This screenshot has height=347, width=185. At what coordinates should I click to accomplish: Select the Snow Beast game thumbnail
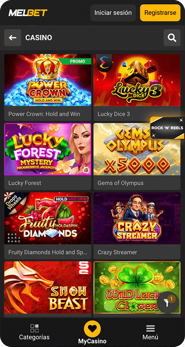(x=48, y=287)
